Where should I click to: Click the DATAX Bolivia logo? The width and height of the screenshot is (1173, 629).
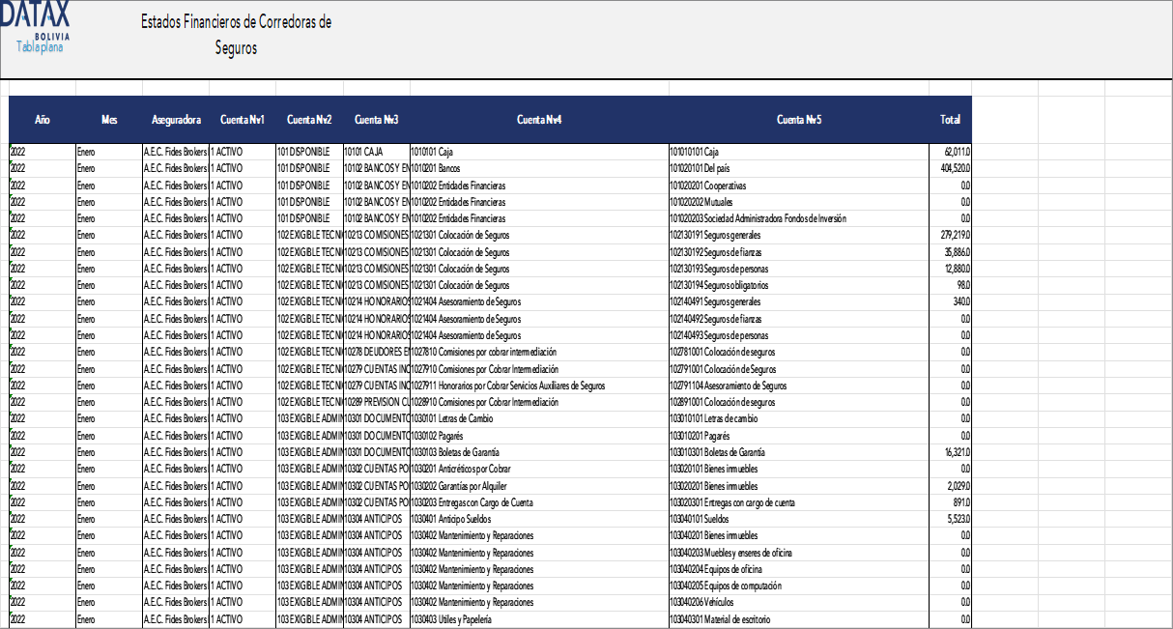click(x=35, y=19)
